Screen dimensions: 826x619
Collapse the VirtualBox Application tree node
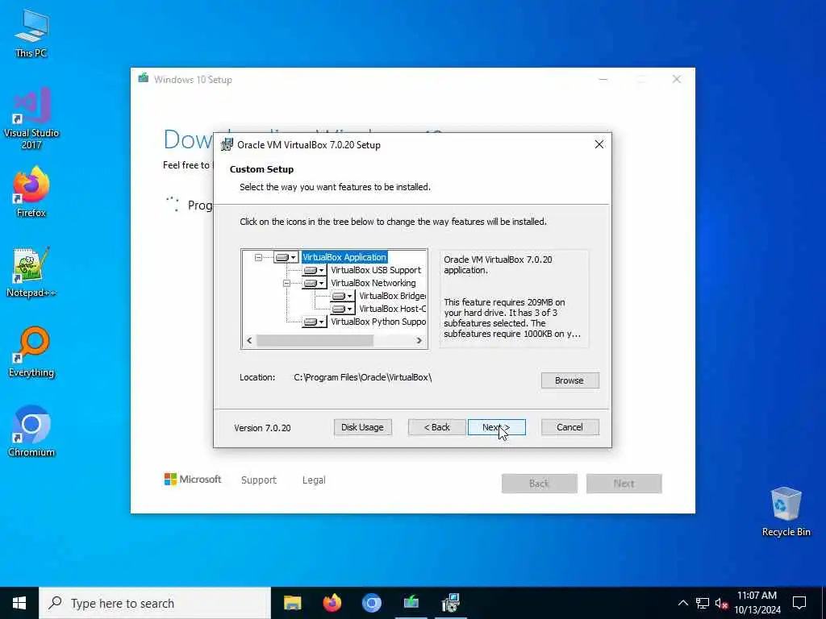pos(258,257)
